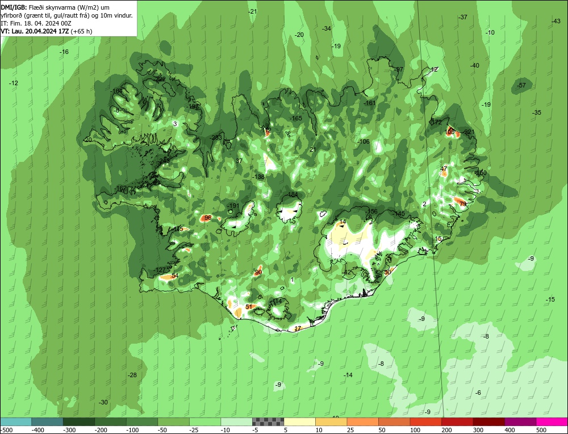This screenshot has height=434, width=568.
Task: Click the '-28' ocean value in the southwest
Action: 132,375
